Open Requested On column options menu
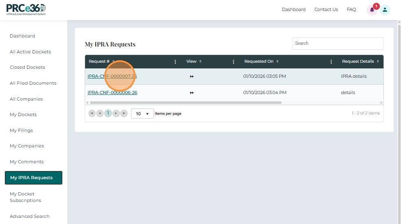Screen dimensions: 401x224 (x=331, y=61)
